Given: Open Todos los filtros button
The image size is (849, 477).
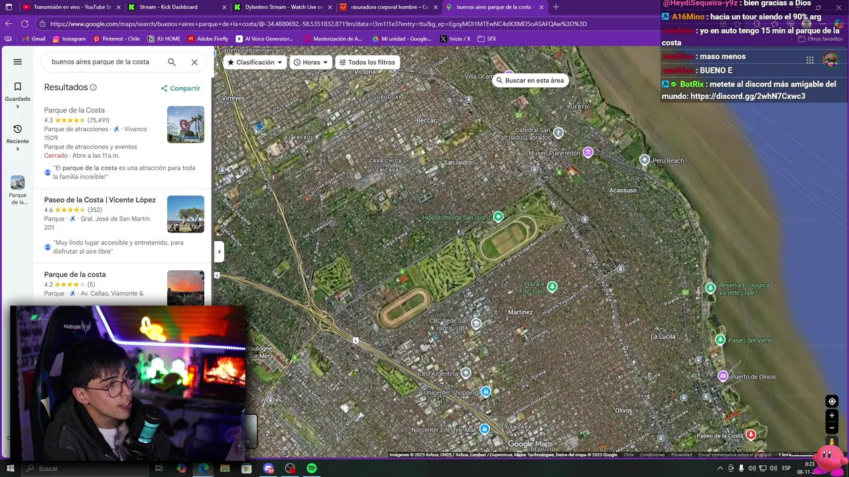Looking at the screenshot, I should tap(367, 62).
